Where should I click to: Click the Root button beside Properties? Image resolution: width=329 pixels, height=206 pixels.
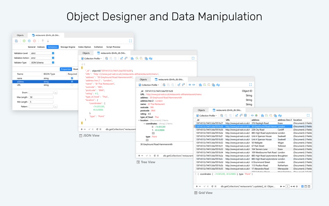point(75,69)
